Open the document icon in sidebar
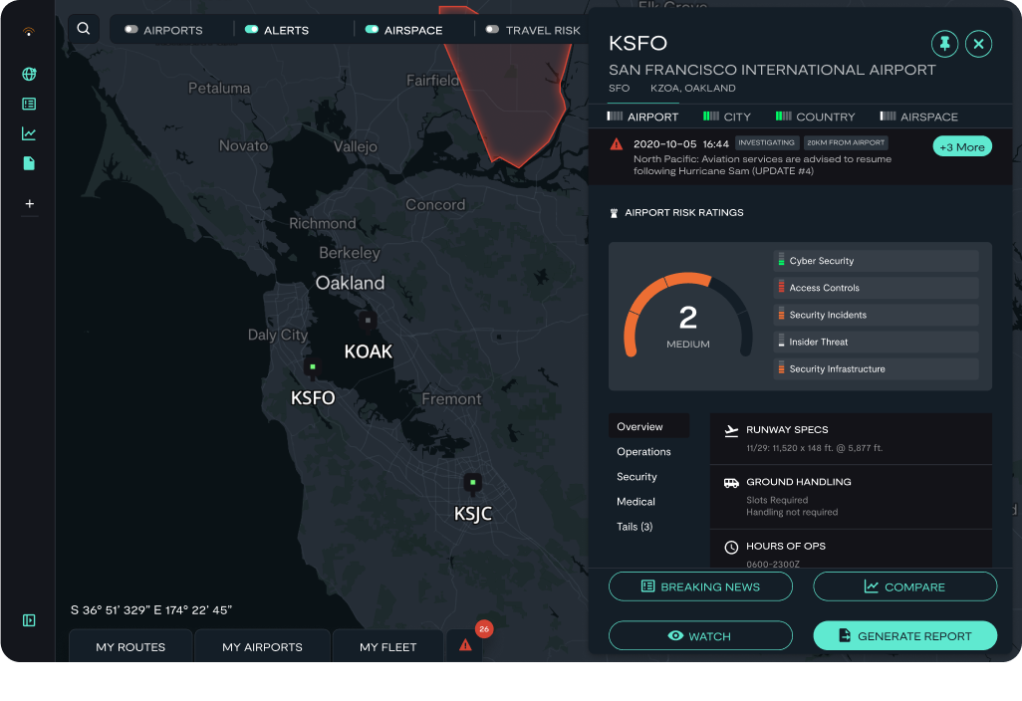 tap(29, 163)
